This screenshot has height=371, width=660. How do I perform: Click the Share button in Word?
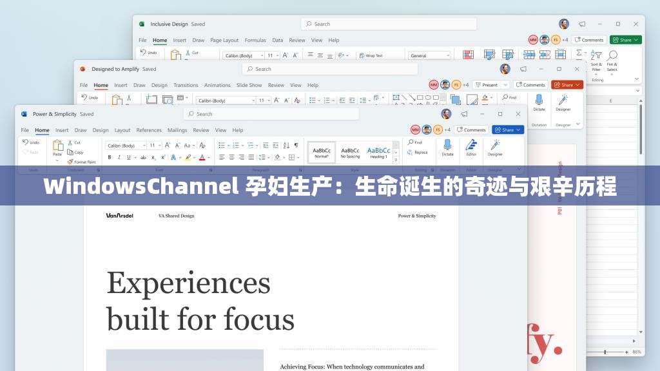[x=508, y=130]
